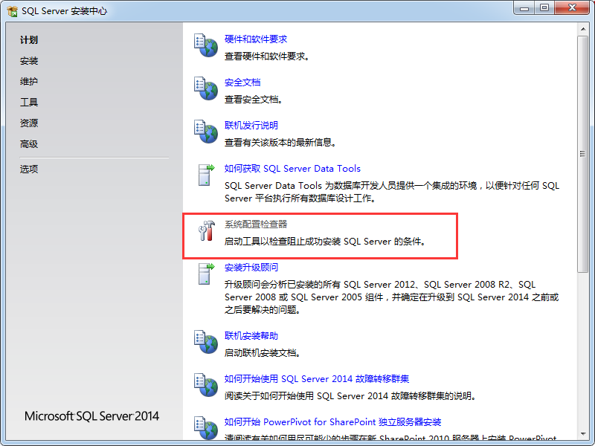
Task: Switch to the 维护 category
Action: [29, 82]
